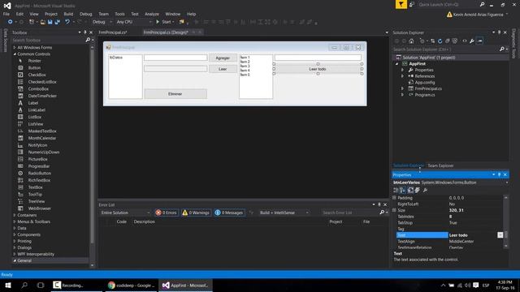The image size is (520, 292).
Task: Pick the CheckBox control in Toolbox
Action: pos(37,75)
